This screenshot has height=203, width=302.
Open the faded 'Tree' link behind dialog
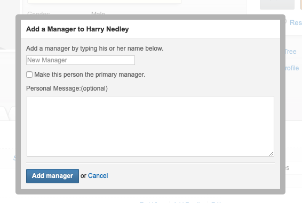click(291, 52)
